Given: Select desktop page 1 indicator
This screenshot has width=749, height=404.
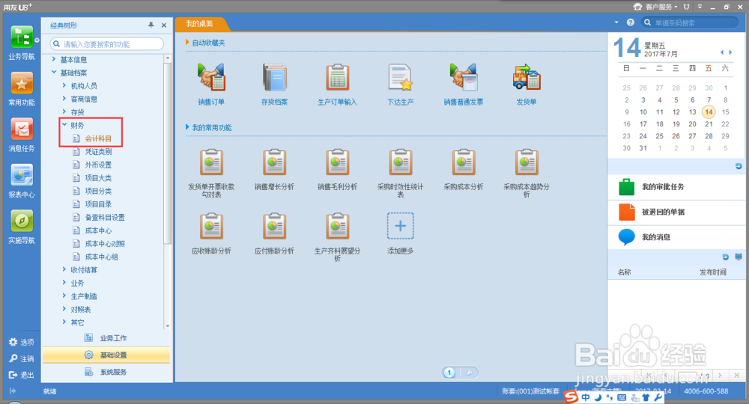Looking at the screenshot, I should tap(449, 373).
